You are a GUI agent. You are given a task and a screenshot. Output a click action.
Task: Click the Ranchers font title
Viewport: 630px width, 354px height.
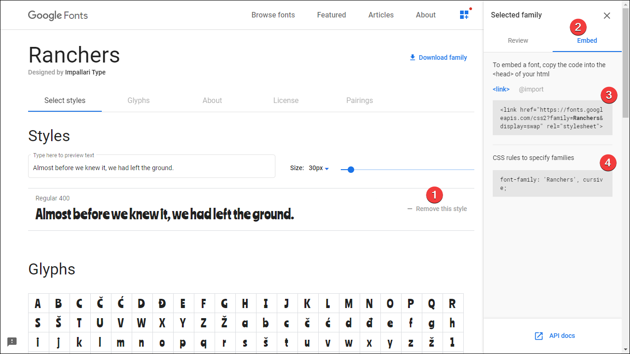[x=74, y=55]
